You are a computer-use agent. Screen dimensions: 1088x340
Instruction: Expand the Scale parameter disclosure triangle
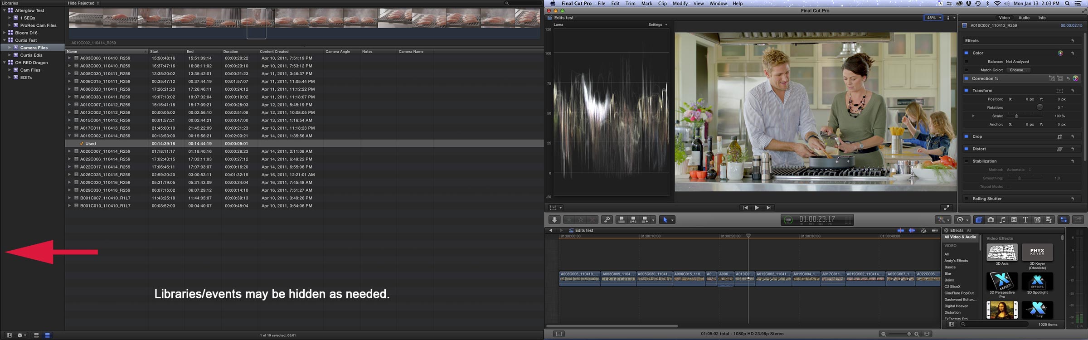click(973, 116)
